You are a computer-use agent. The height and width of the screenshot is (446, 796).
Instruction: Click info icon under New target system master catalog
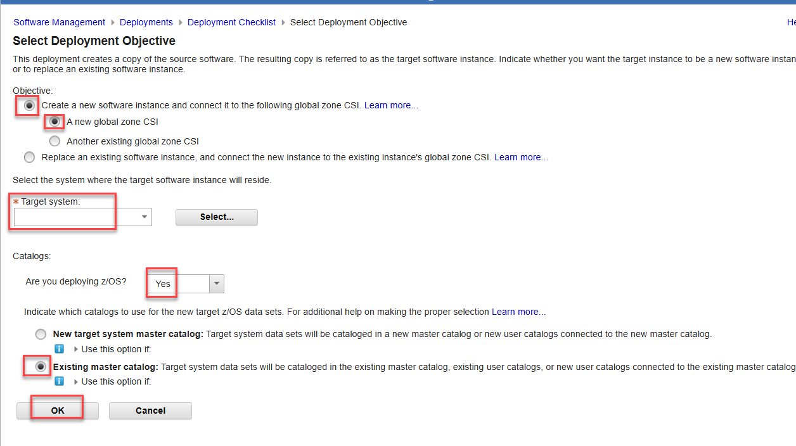pos(59,349)
